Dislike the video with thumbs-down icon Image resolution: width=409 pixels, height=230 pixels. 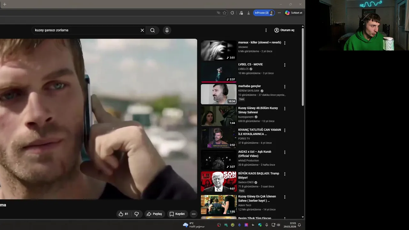point(136,214)
